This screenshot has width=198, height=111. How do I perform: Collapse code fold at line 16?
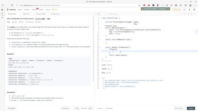(x=100, y=47)
